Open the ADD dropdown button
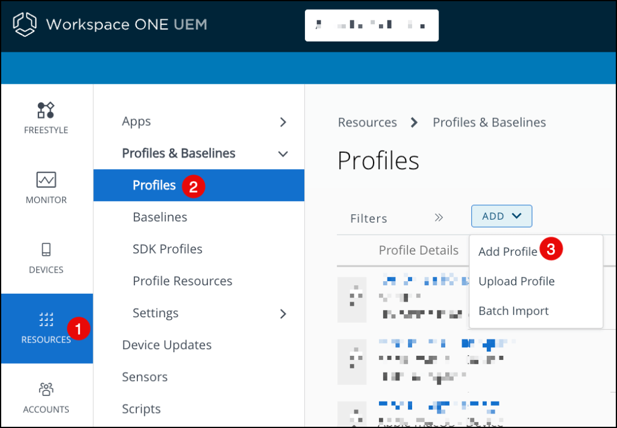 click(501, 216)
